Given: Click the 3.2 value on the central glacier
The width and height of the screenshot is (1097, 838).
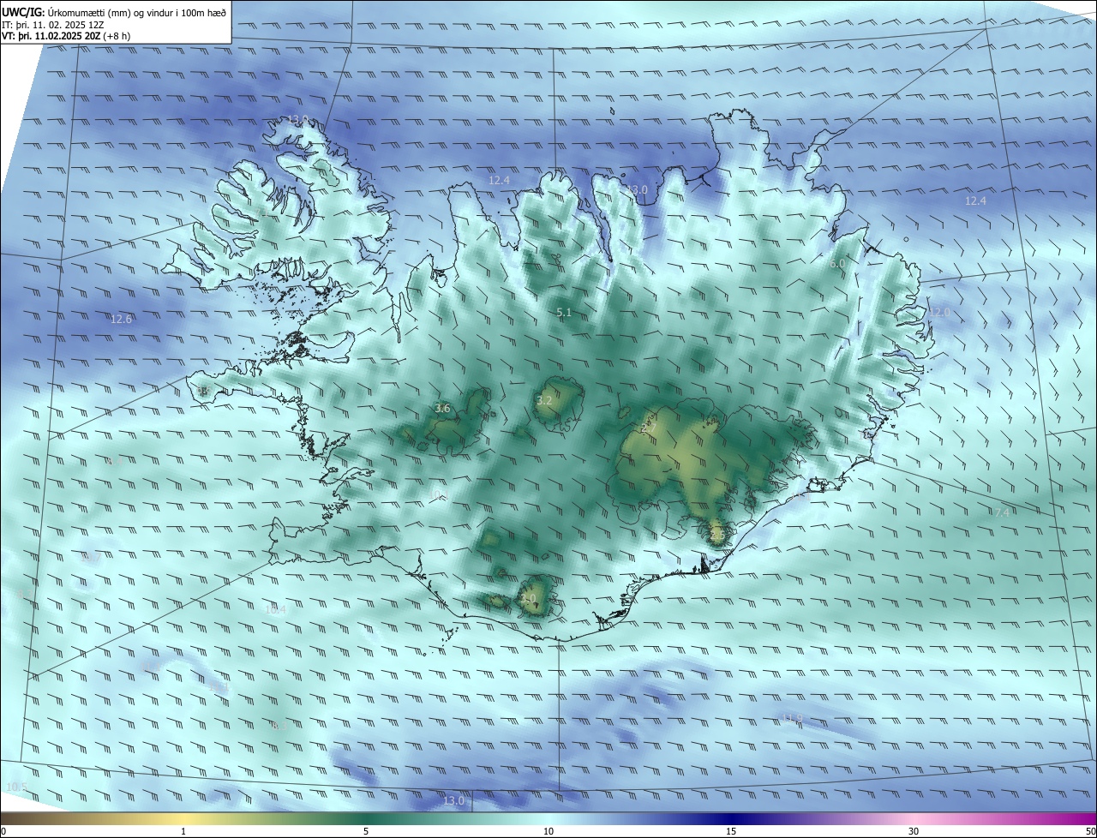Looking at the screenshot, I should pyautogui.click(x=544, y=400).
